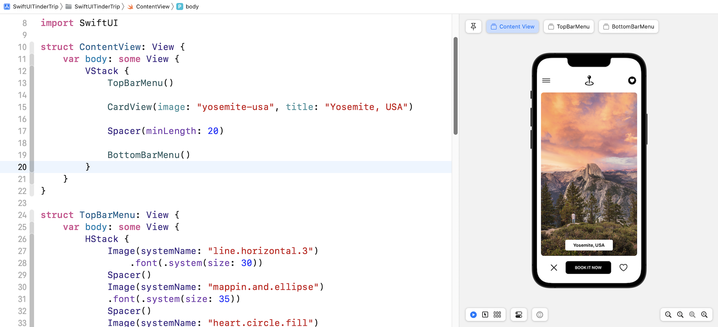Tap the BOOK IT NOW button

click(x=588, y=268)
